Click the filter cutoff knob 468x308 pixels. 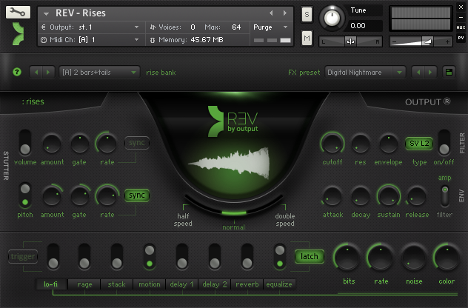tap(332, 143)
